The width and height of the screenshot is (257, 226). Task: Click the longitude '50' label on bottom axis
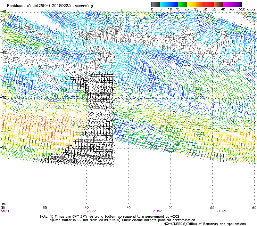(170, 208)
